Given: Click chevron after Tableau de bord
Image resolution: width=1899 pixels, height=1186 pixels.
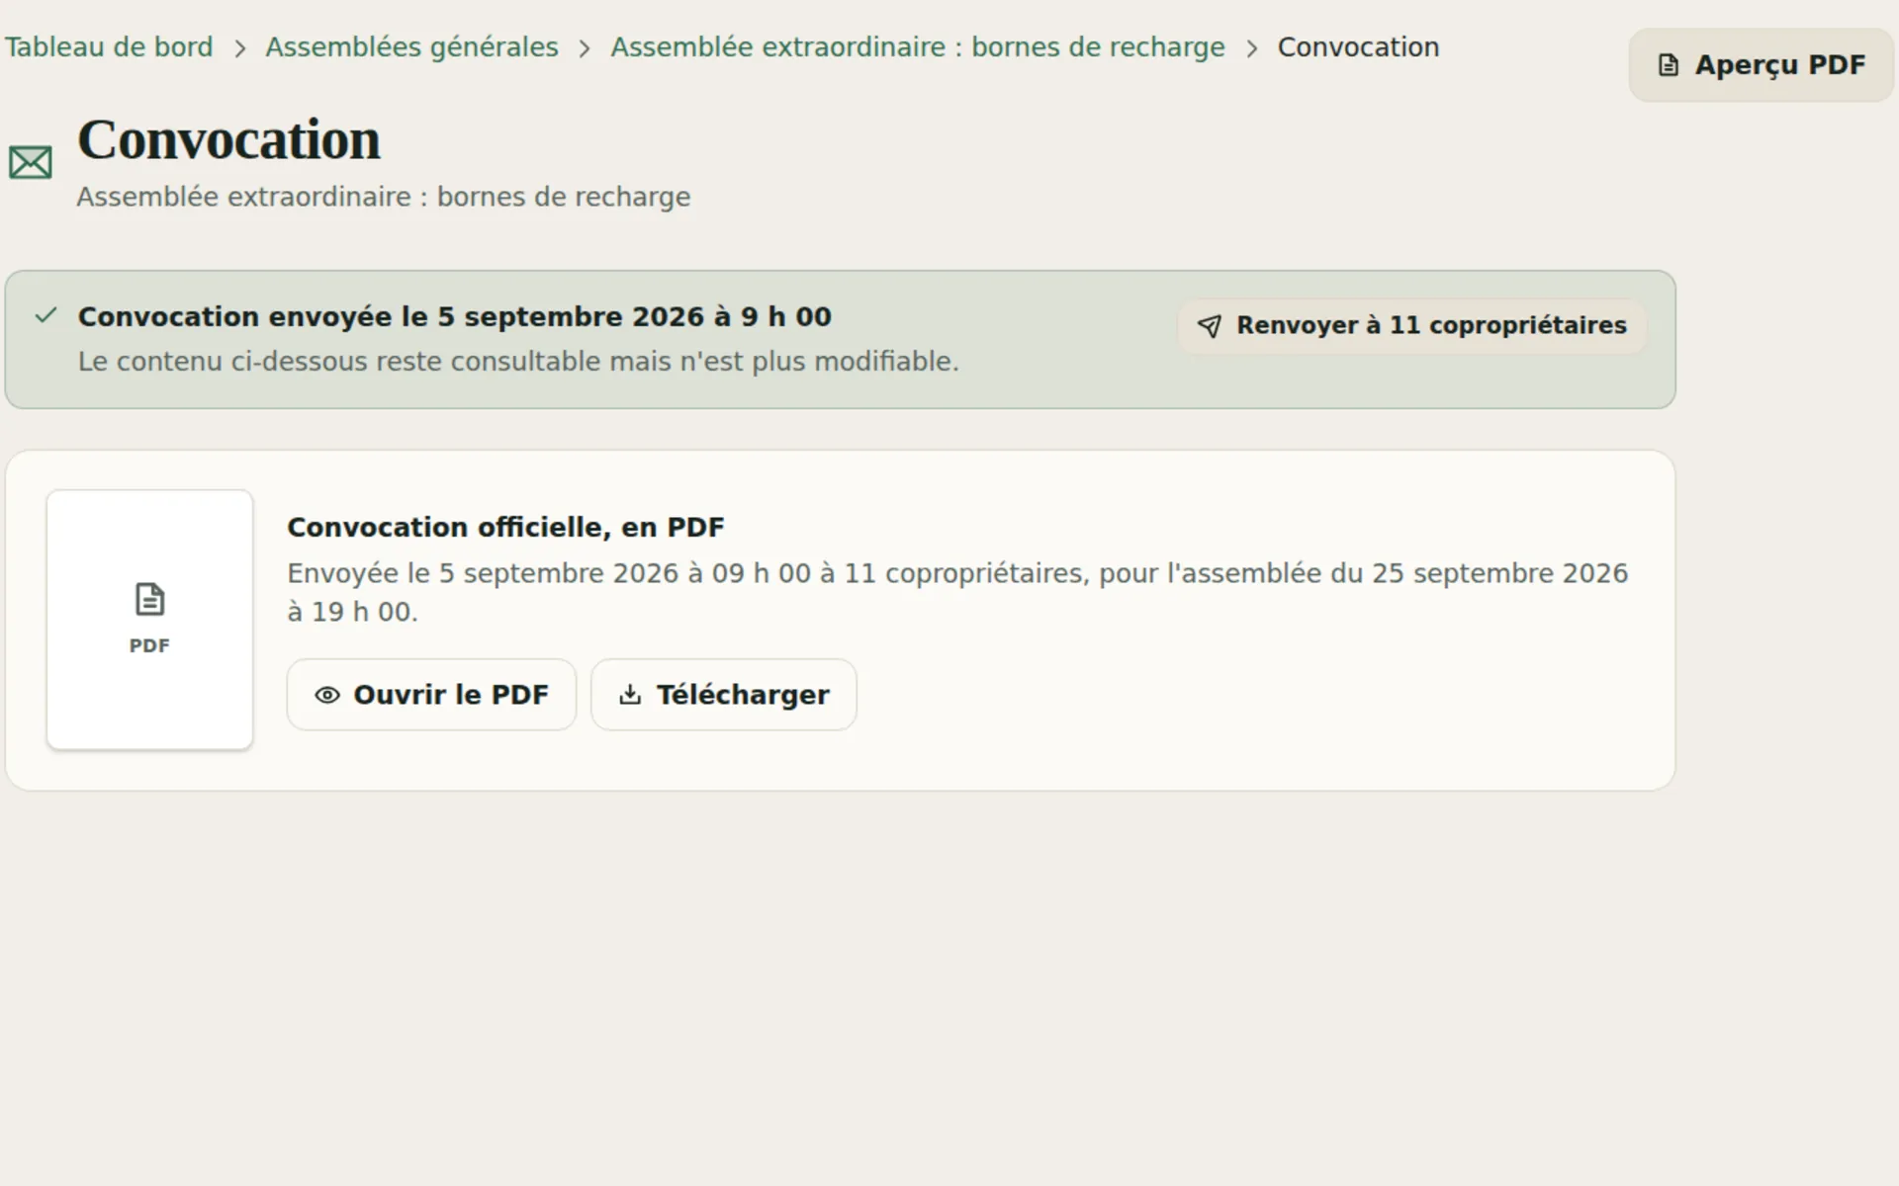Looking at the screenshot, I should 239,48.
